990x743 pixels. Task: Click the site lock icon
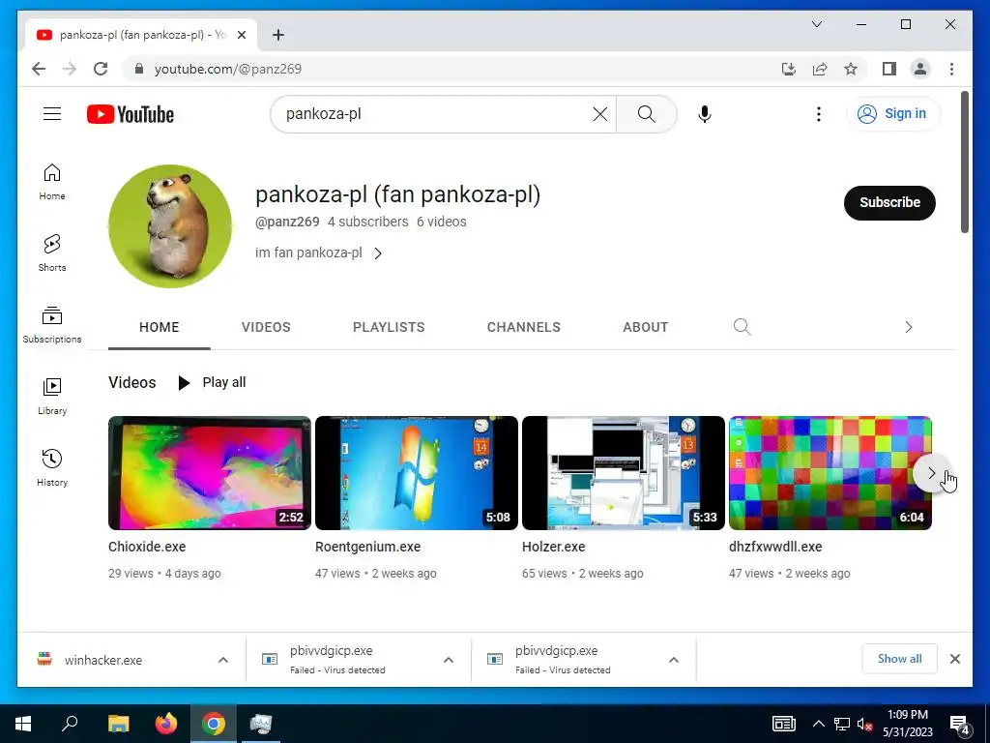[x=139, y=69]
